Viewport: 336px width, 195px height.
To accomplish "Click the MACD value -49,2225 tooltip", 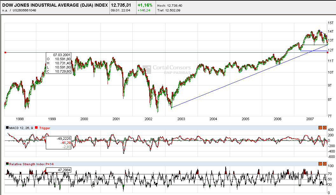I will pos(63,139).
